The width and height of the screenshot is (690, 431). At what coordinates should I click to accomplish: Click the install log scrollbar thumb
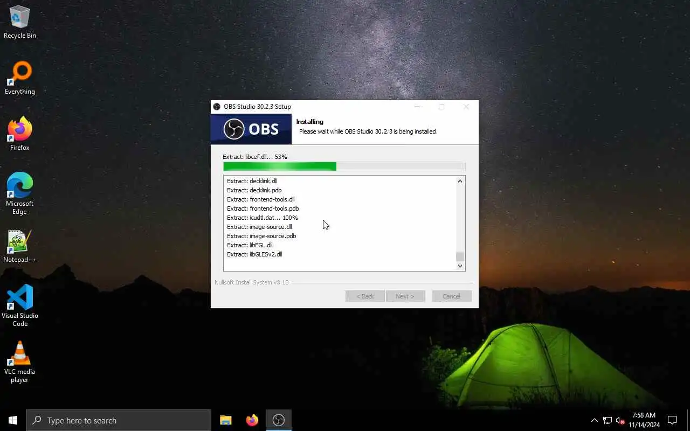(460, 256)
